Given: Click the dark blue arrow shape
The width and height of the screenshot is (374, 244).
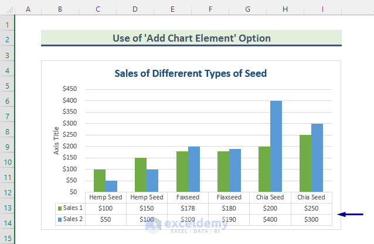Looking at the screenshot, I should click(x=355, y=215).
